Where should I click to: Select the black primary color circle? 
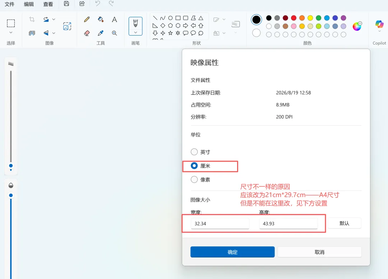coord(257,19)
